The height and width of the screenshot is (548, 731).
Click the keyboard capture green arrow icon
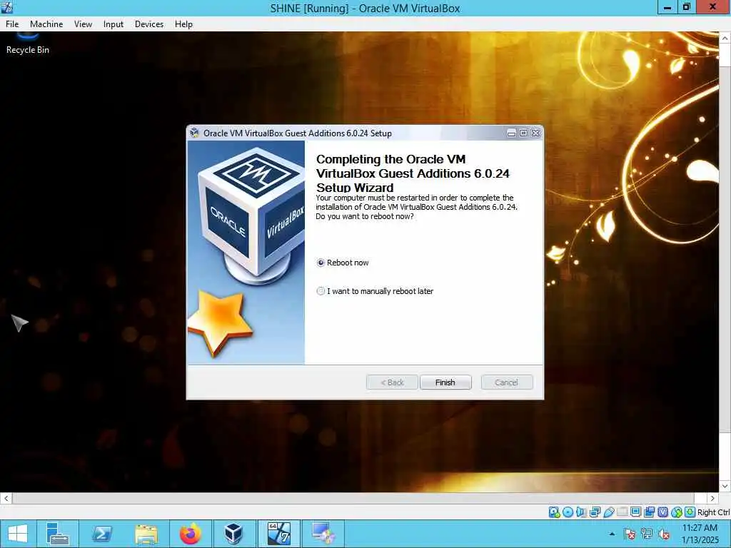click(690, 512)
